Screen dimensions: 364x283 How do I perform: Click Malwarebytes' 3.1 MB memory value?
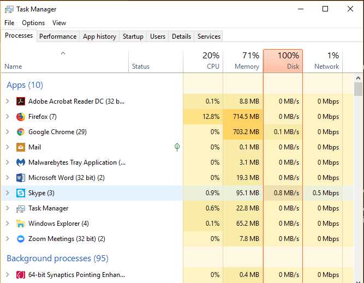pyautogui.click(x=249, y=162)
